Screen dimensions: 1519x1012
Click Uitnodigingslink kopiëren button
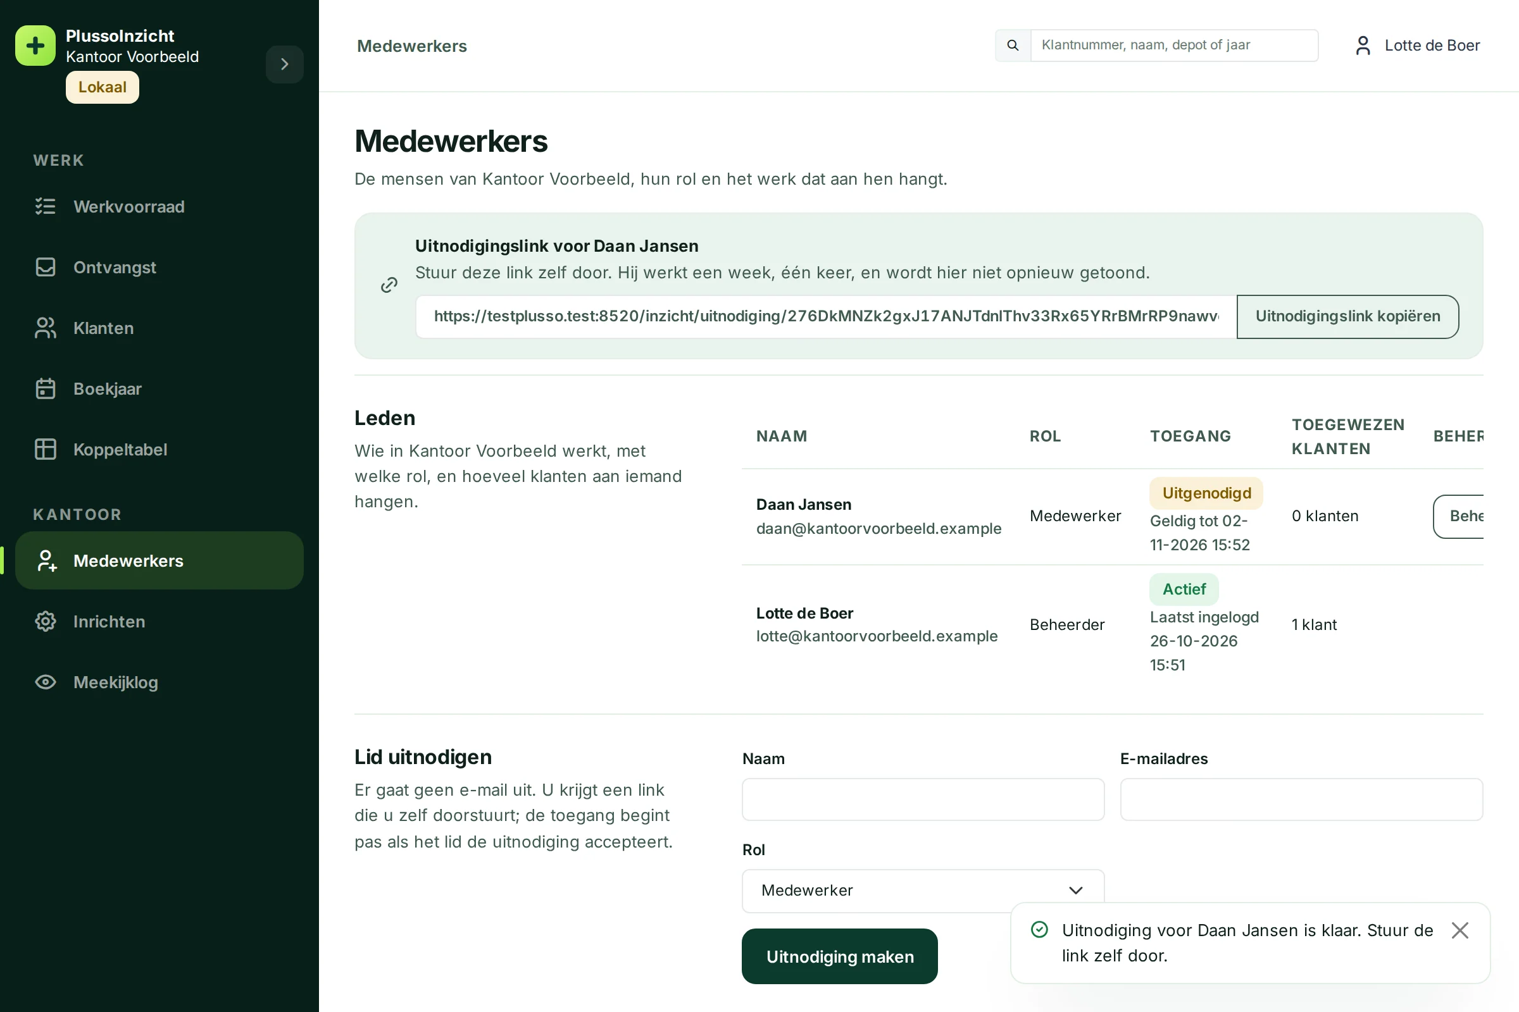tap(1347, 316)
